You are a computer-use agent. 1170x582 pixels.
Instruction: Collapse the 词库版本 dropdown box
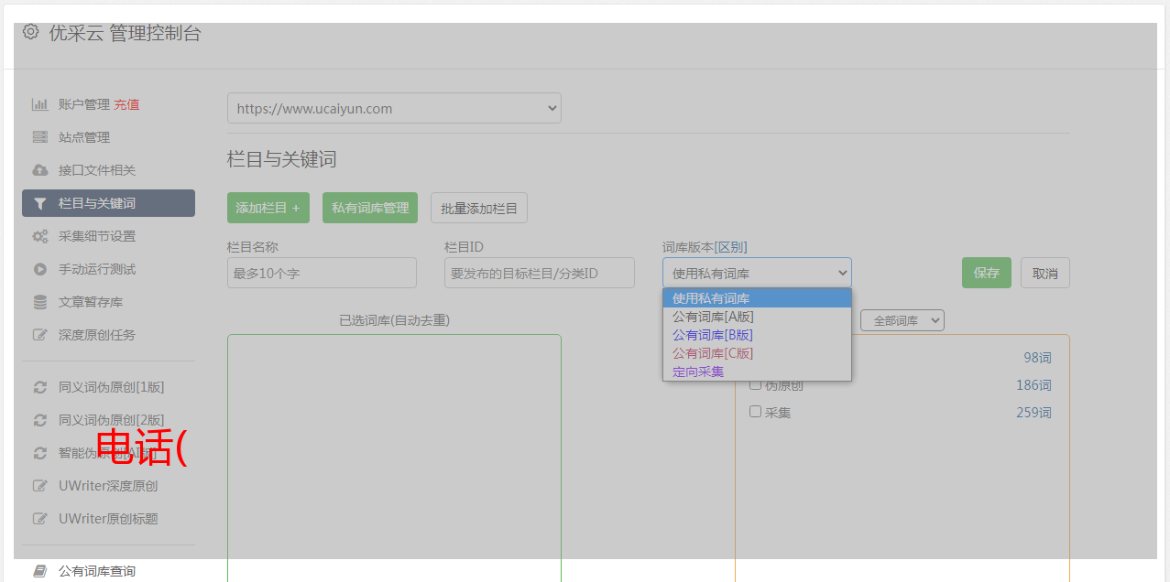(757, 273)
